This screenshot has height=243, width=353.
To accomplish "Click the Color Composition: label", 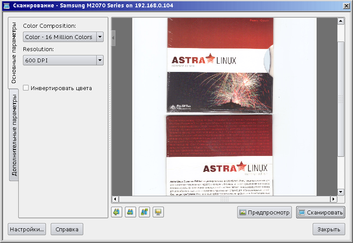I will pyautogui.click(x=49, y=26).
